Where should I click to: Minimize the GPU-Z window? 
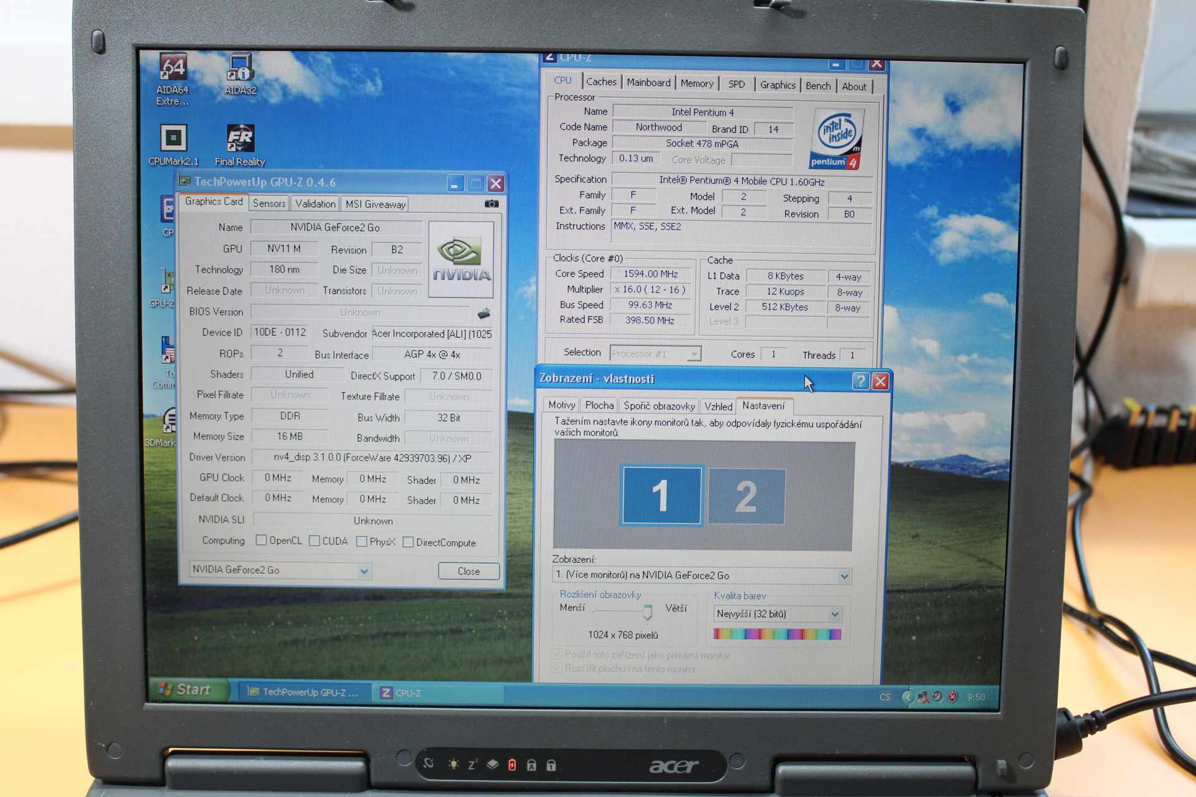click(455, 184)
